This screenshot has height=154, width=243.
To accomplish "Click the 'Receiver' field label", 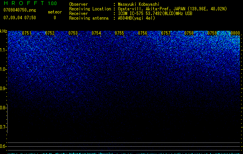I will 78,13.
